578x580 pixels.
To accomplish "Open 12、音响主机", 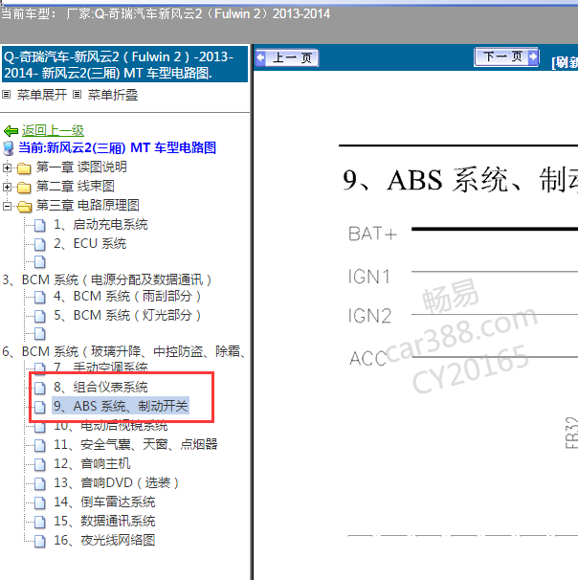I will coord(92,463).
